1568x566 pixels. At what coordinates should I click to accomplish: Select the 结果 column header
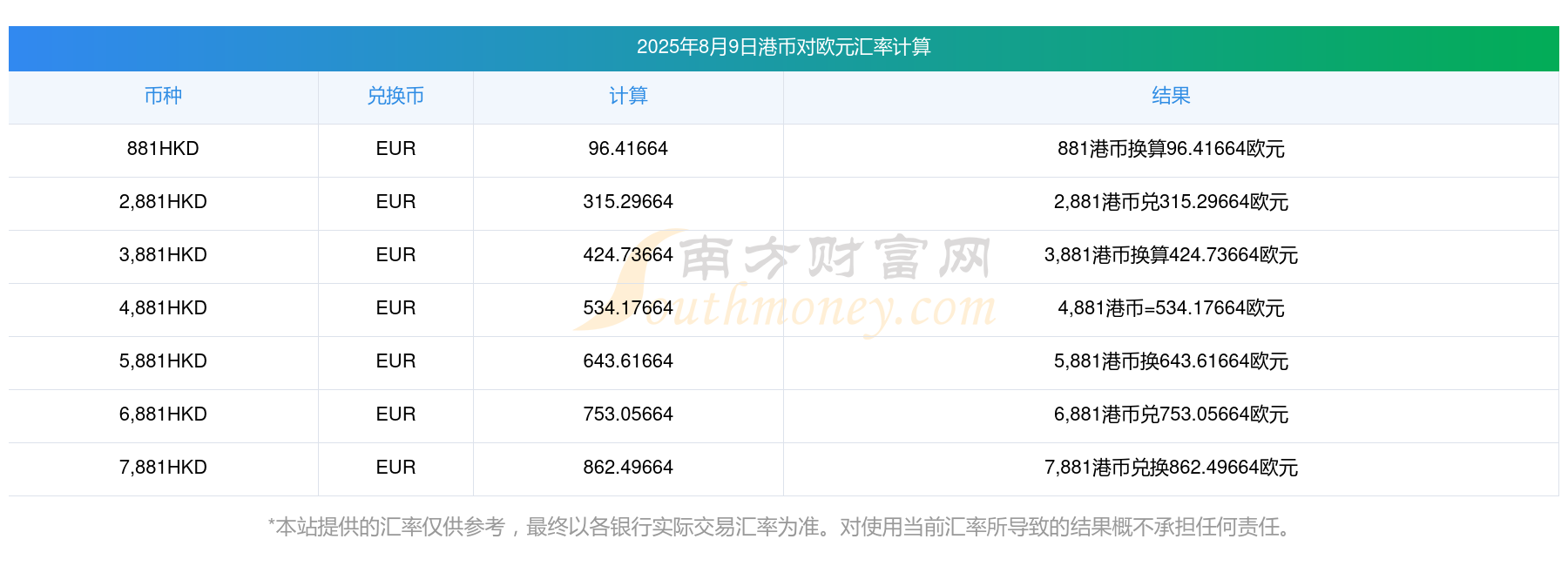coord(1171,96)
